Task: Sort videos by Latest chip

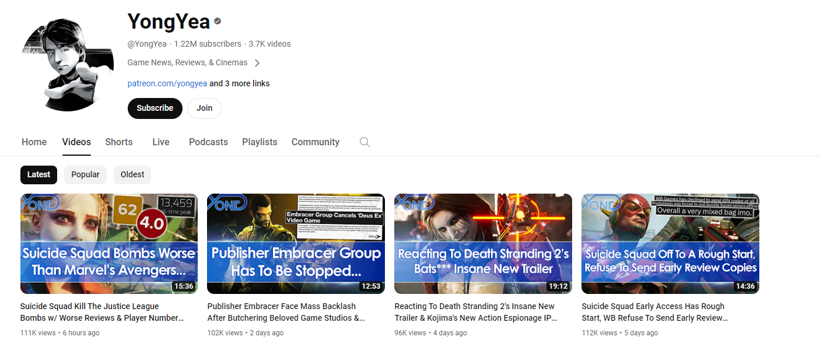Action: click(x=38, y=174)
